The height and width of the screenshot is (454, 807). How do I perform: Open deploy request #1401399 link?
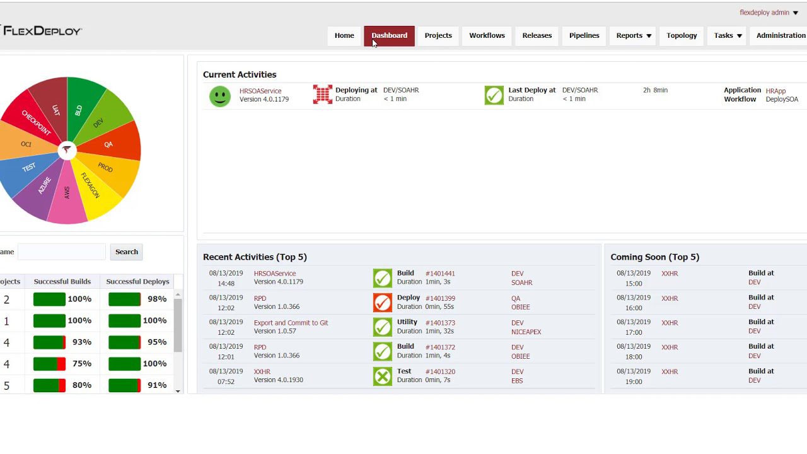click(440, 298)
